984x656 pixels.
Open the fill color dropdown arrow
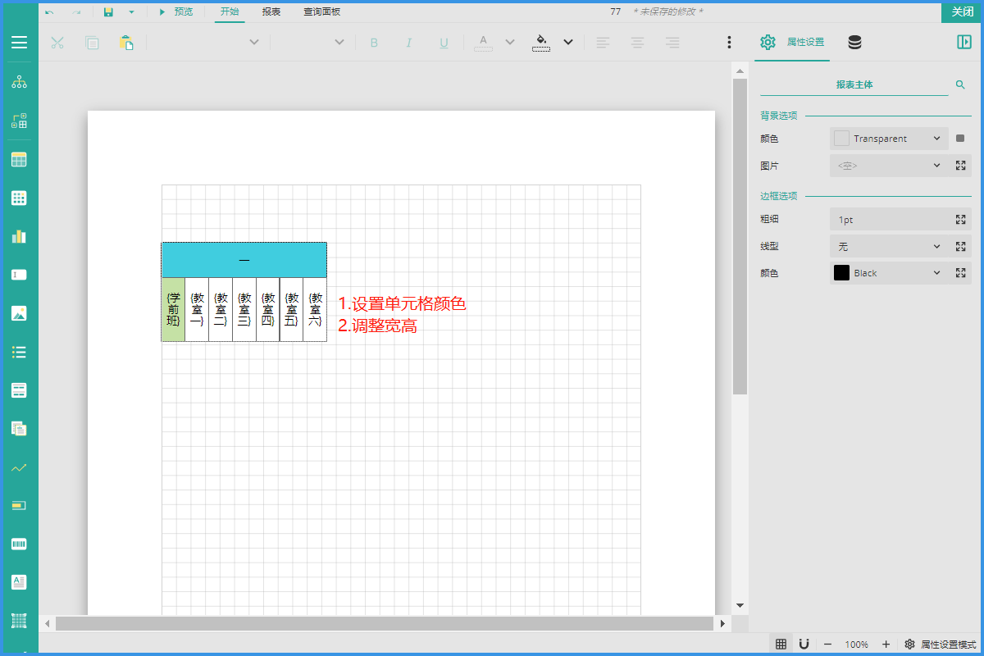568,43
